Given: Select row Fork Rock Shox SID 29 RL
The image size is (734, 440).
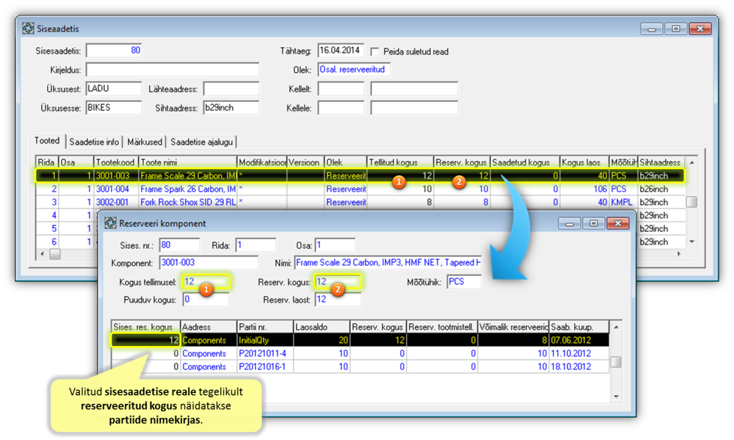Looking at the screenshot, I should click(x=361, y=202).
